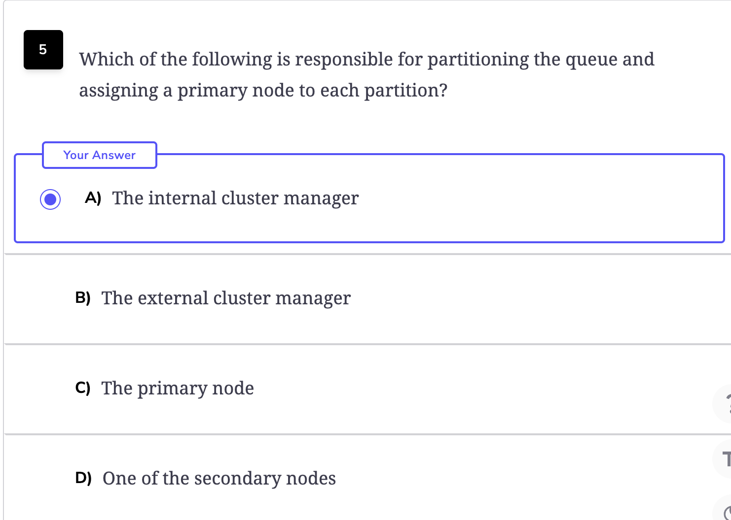
Task: Click the 'Your Answer' label tag
Action: pos(100,155)
